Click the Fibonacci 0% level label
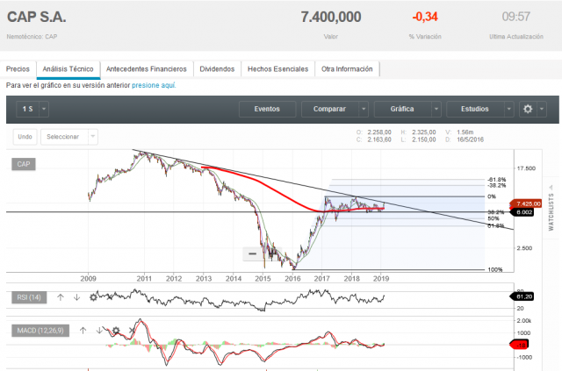Screen dimensions: 562x371 tap(492, 196)
